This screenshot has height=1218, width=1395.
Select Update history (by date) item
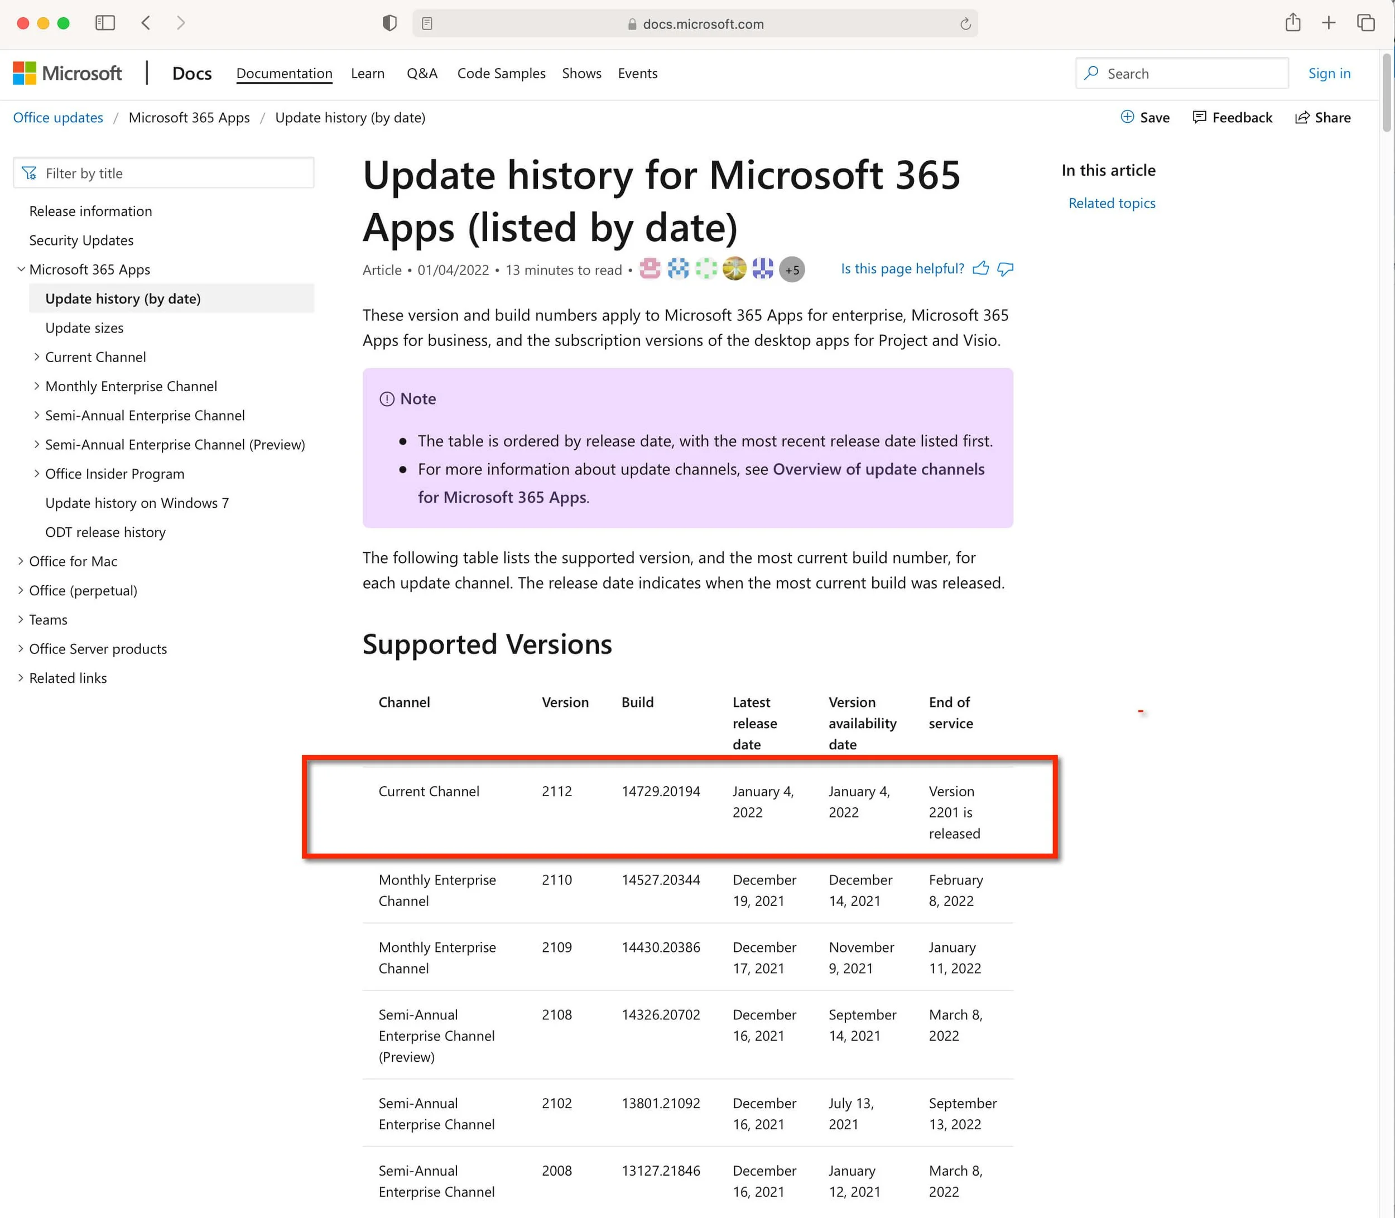click(x=171, y=299)
